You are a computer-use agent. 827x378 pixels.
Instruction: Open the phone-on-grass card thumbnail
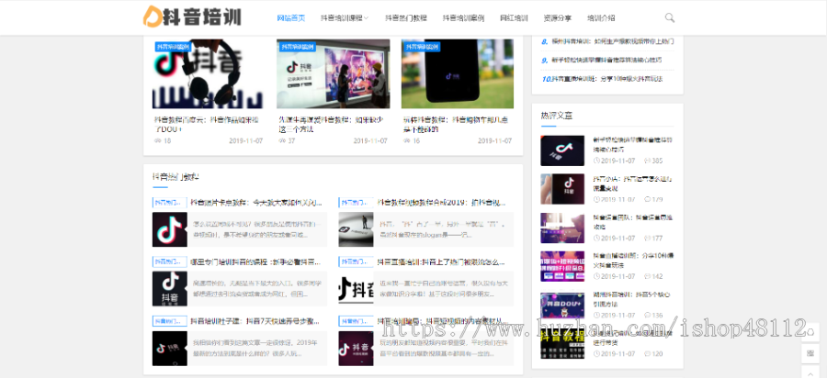tap(458, 73)
